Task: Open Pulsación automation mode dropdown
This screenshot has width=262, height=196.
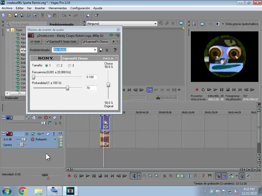Action: click(55, 139)
